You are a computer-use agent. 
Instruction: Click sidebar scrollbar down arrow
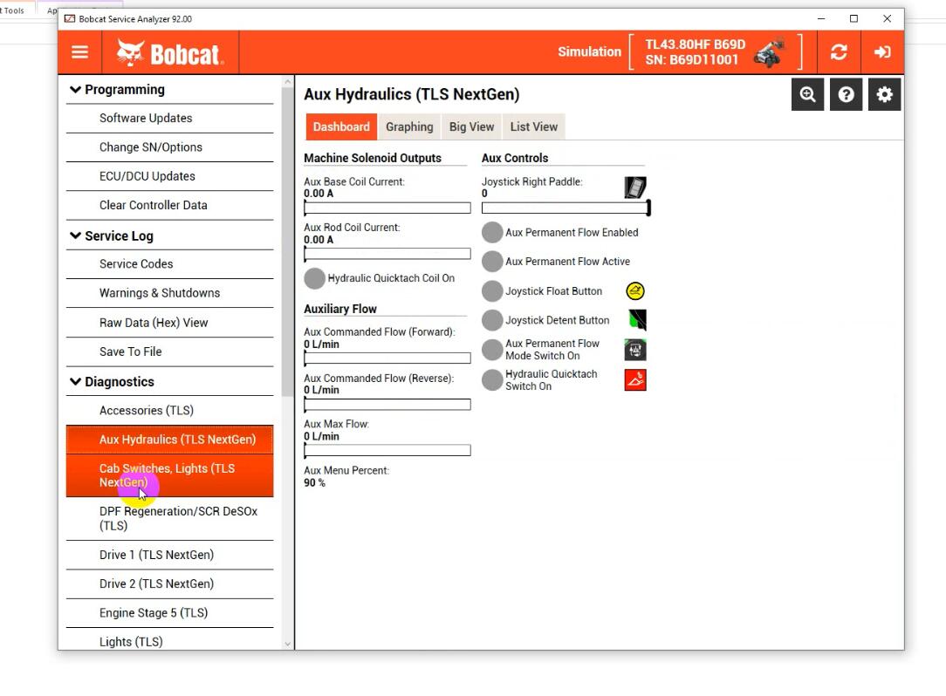pyautogui.click(x=287, y=644)
